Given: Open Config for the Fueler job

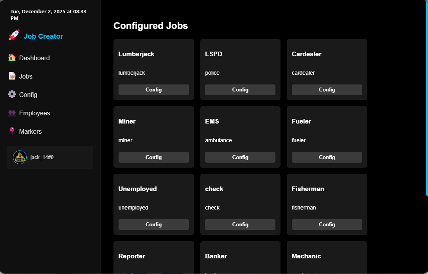Looking at the screenshot, I should [x=327, y=157].
